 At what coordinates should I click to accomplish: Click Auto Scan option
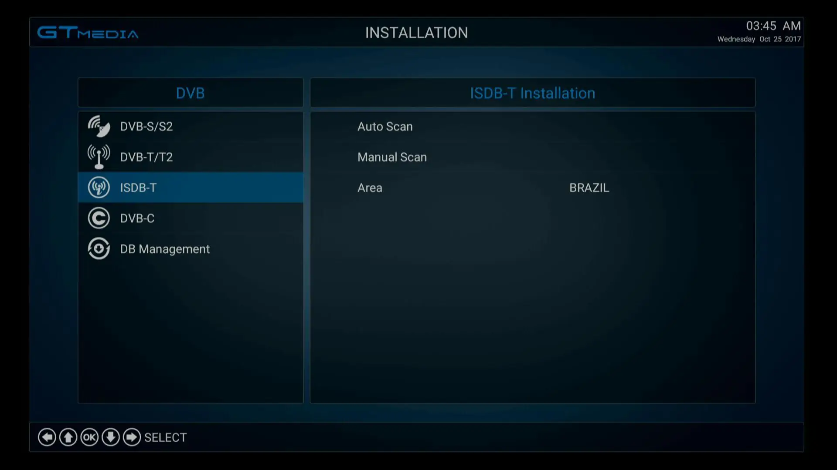pyautogui.click(x=384, y=126)
